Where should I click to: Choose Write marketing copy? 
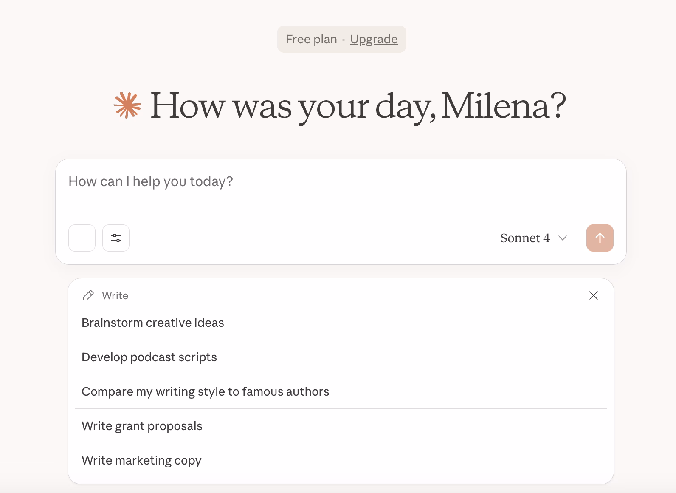tap(141, 460)
